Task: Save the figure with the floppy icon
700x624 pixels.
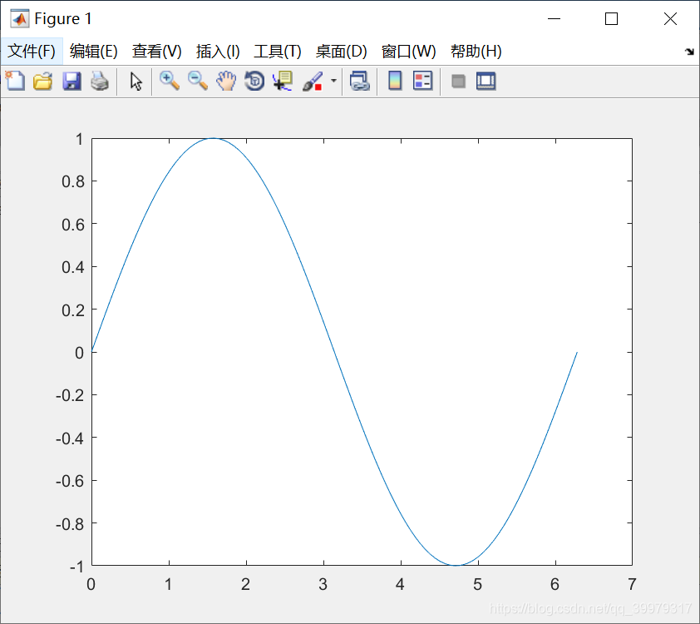Action: pos(71,82)
